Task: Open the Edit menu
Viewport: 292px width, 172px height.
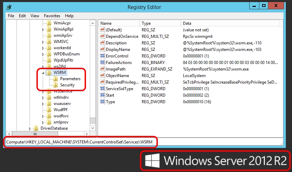Action: click(x=22, y=16)
